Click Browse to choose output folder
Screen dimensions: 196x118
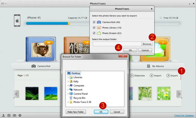(147, 44)
